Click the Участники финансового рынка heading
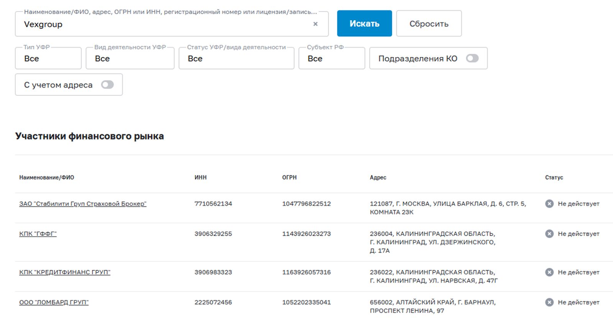The width and height of the screenshot is (613, 319). [x=89, y=136]
